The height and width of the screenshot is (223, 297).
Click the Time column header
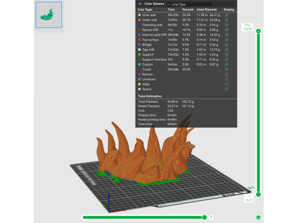click(171, 9)
